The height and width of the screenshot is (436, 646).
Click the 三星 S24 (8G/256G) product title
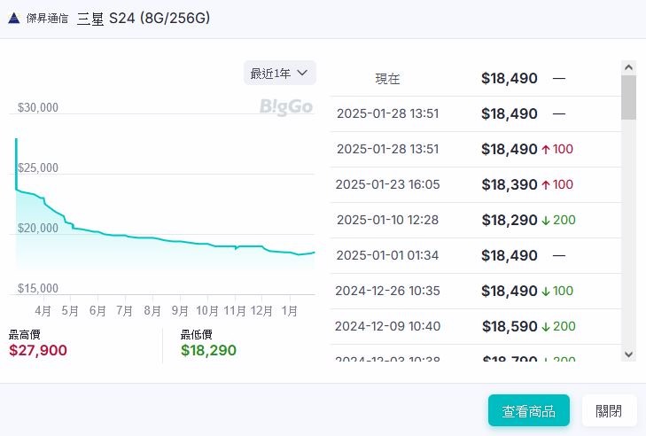pos(144,18)
